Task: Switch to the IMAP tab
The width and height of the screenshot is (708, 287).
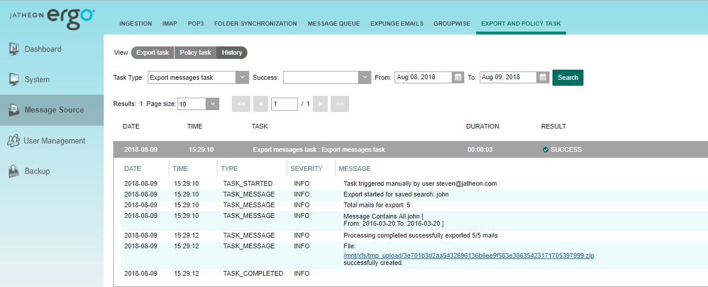Action: pos(170,23)
